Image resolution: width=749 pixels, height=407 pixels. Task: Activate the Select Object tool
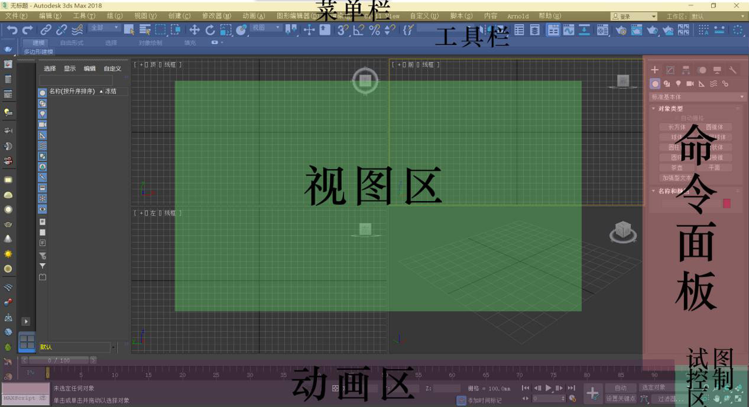pyautogui.click(x=129, y=30)
